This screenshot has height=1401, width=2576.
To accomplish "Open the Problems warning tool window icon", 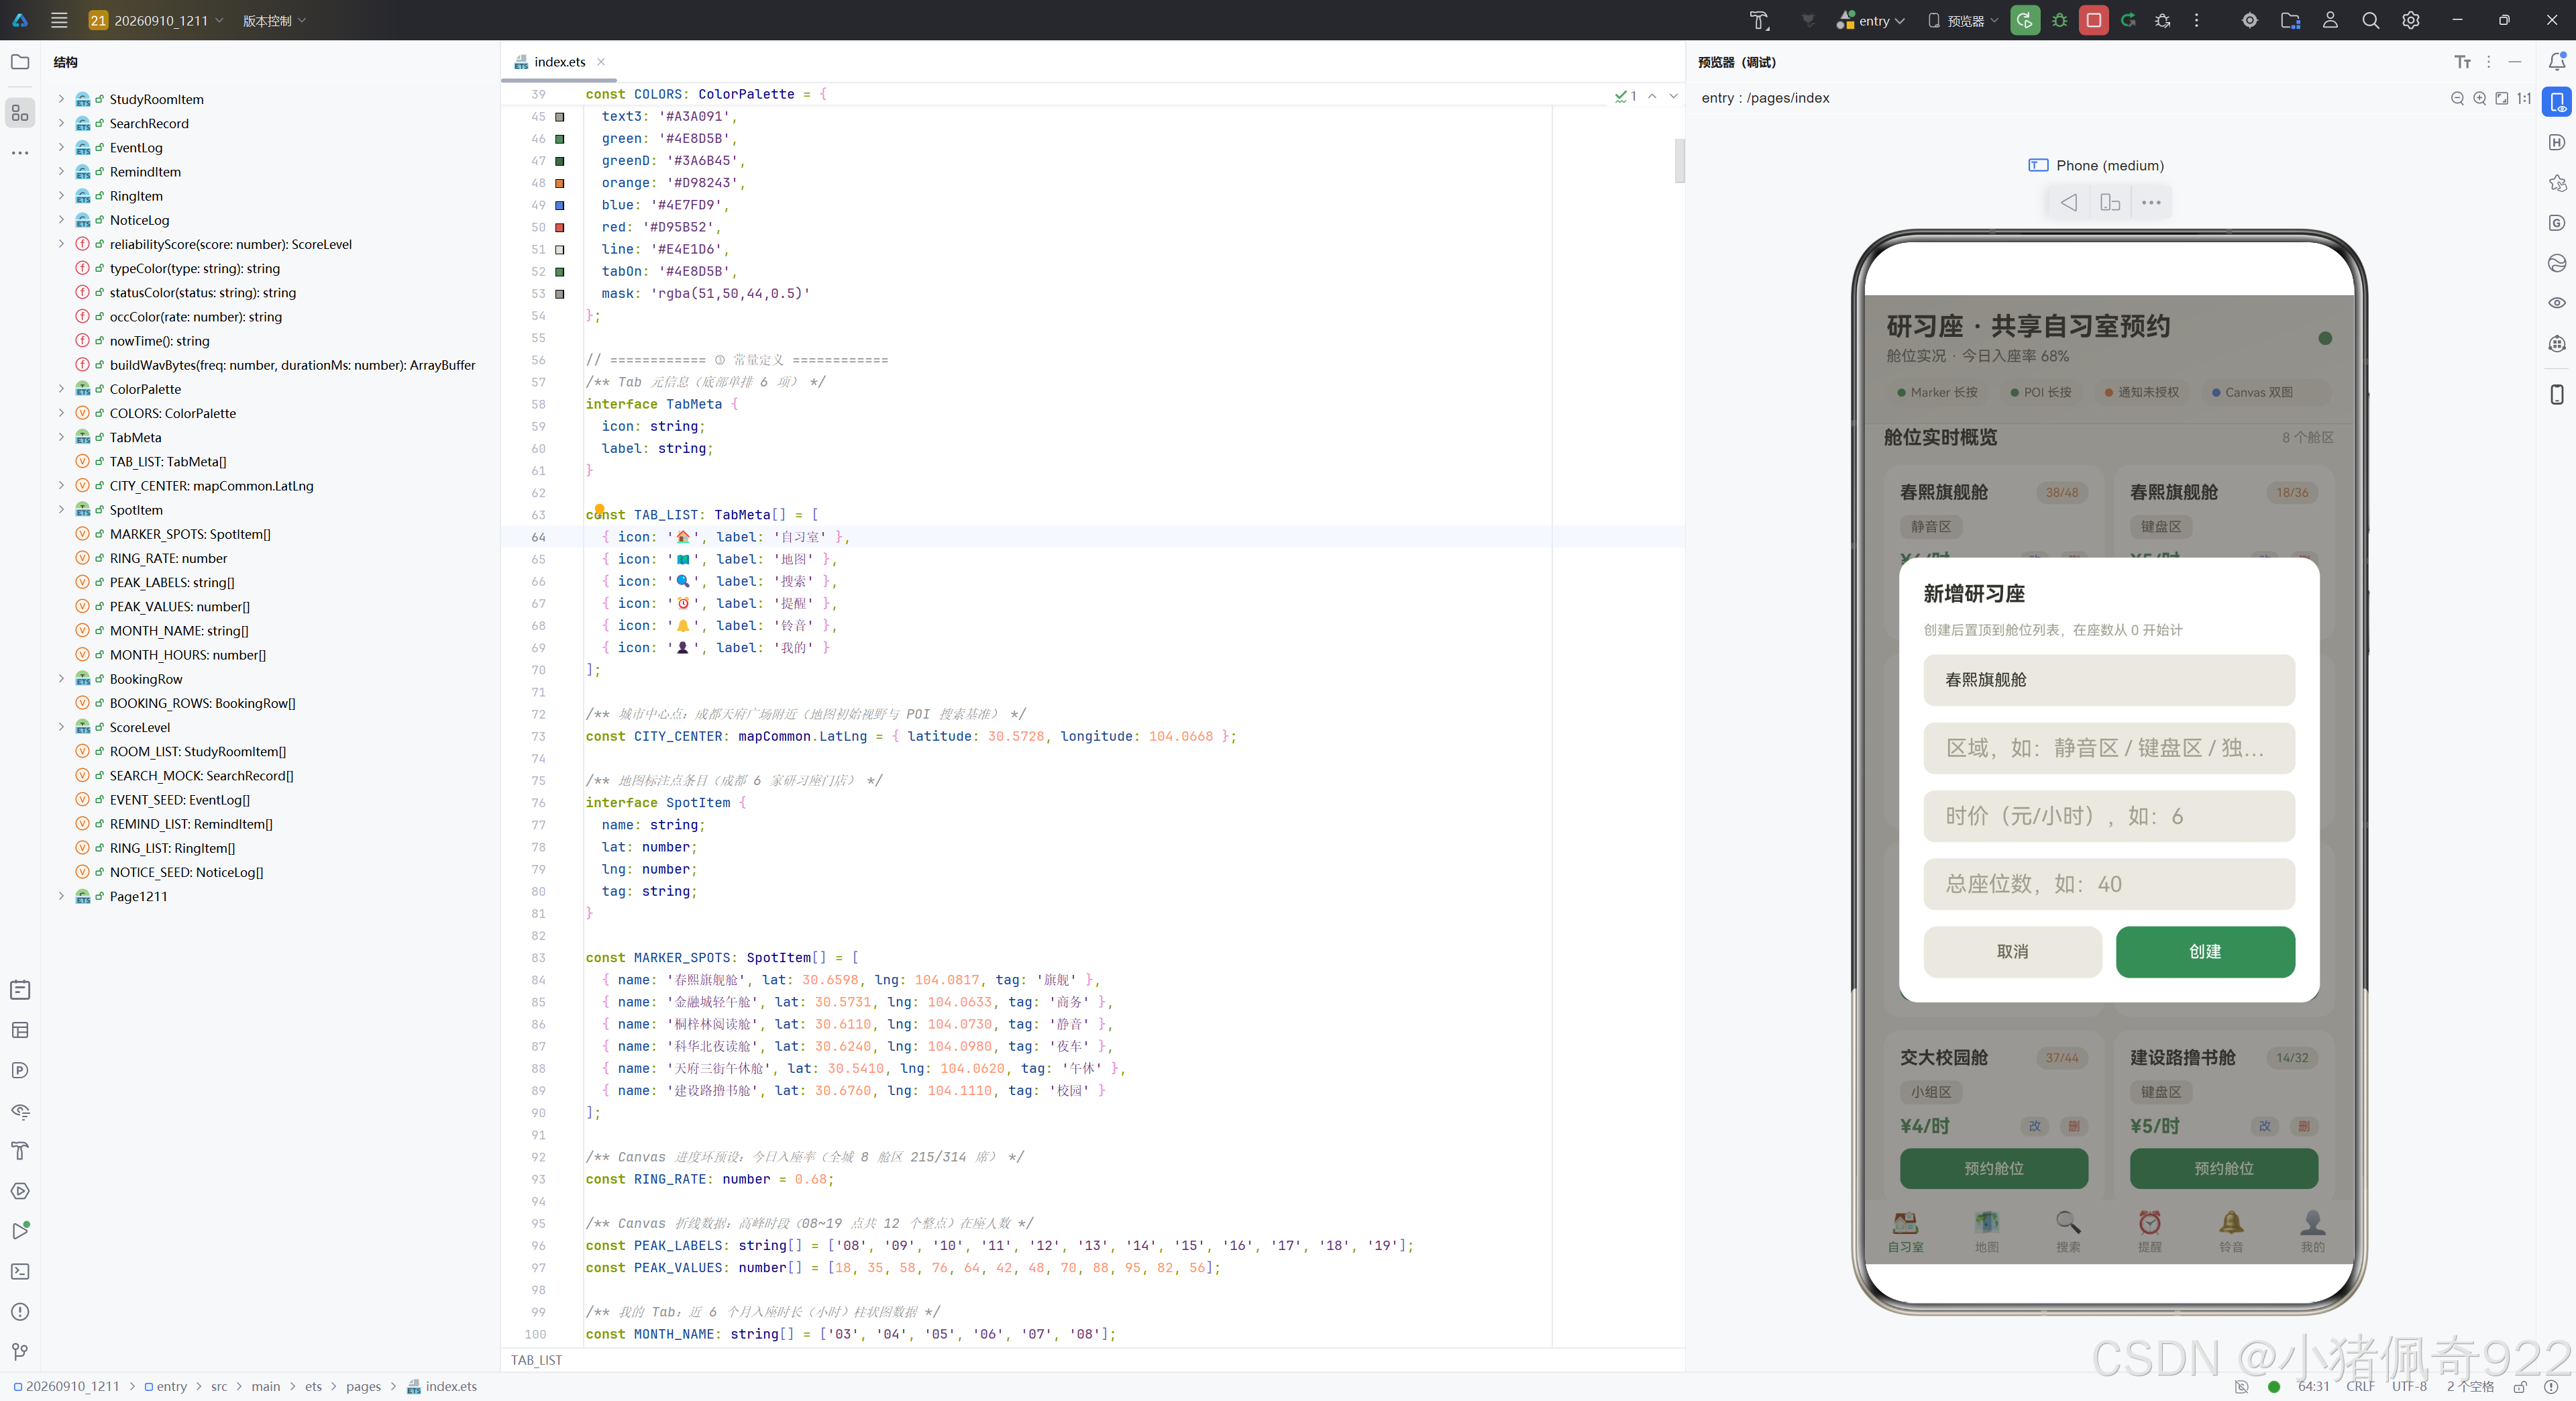I will tap(20, 1311).
